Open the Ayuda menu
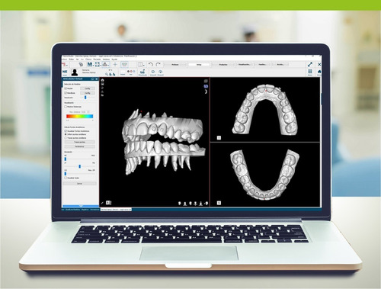 click(x=114, y=59)
